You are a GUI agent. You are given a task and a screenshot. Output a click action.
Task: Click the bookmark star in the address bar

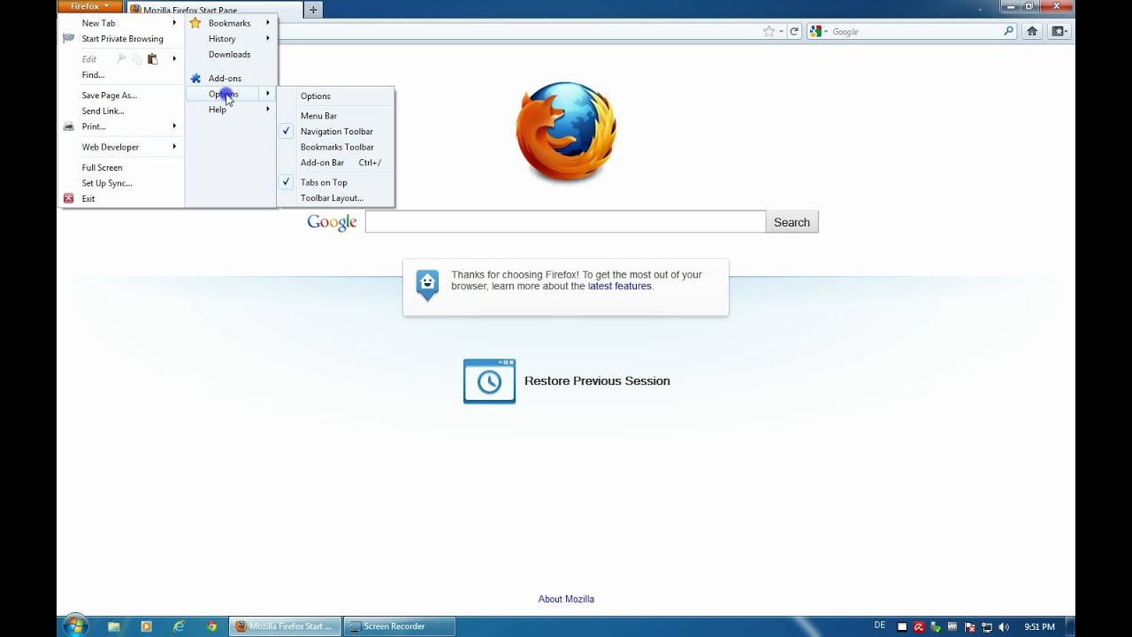(769, 31)
